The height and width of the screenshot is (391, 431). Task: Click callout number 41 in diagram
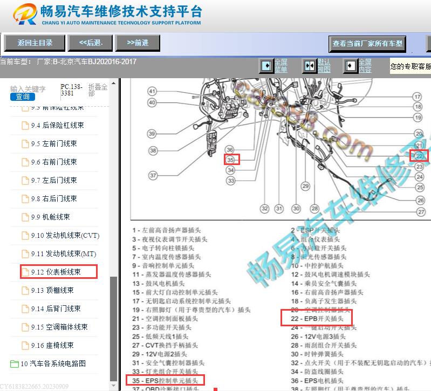[152, 91]
